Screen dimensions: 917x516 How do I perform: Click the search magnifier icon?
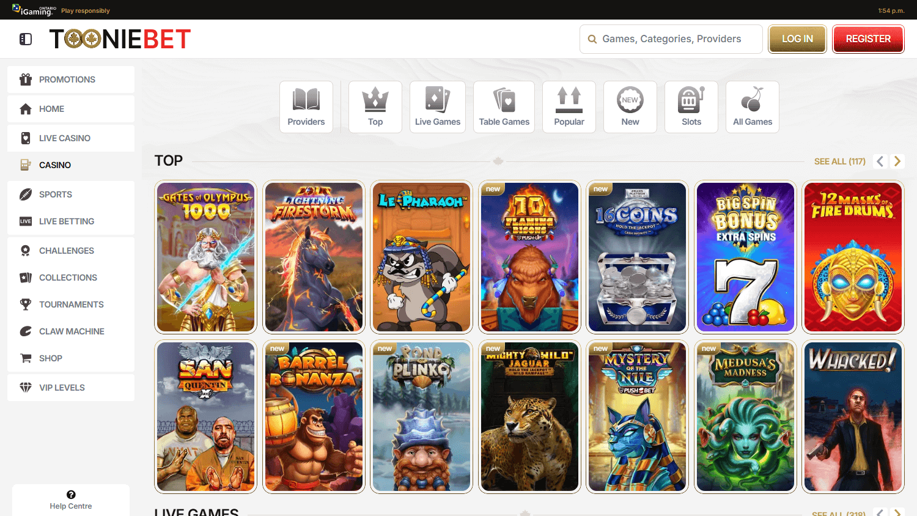click(x=592, y=39)
